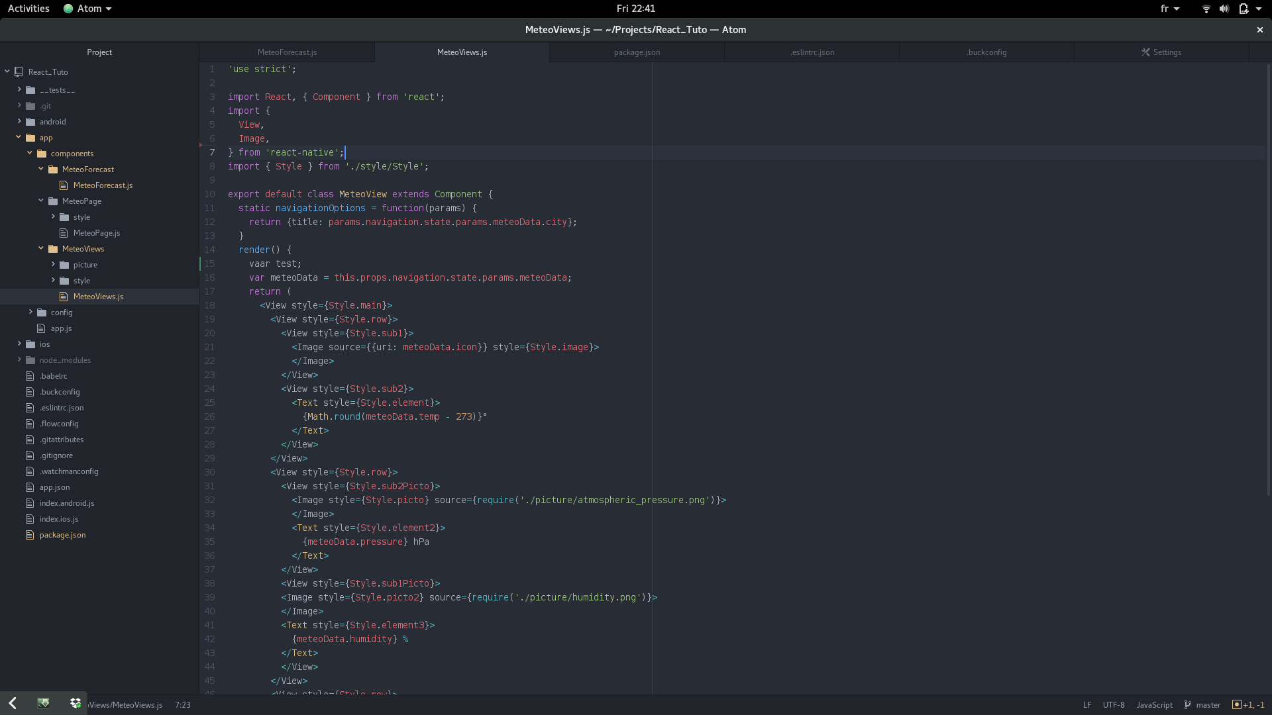Click the UTF-8 encoding selector
Viewport: 1272px width, 715px height.
1114,704
